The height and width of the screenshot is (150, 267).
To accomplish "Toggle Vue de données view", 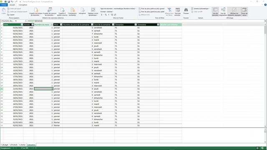I will 215,12.
